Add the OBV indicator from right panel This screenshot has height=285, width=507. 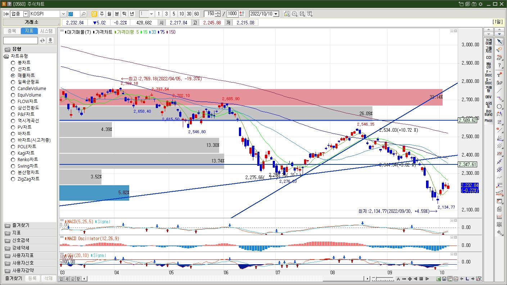pos(488,97)
